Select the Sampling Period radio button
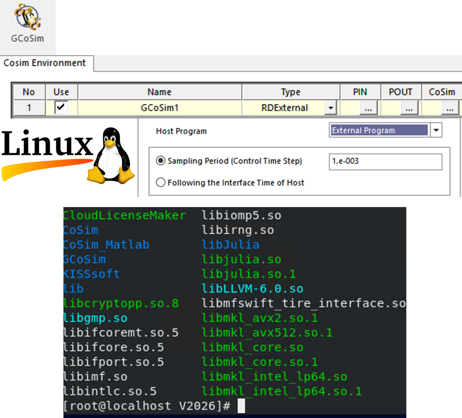This screenshot has width=462, height=418. click(x=160, y=161)
